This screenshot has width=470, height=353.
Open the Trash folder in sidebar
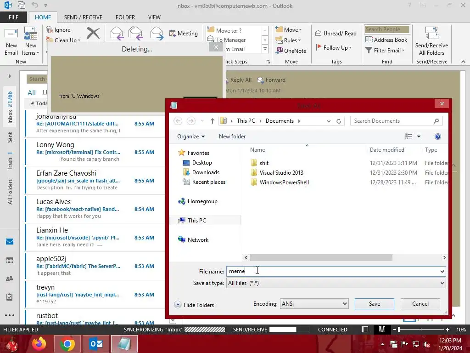pyautogui.click(x=10, y=161)
